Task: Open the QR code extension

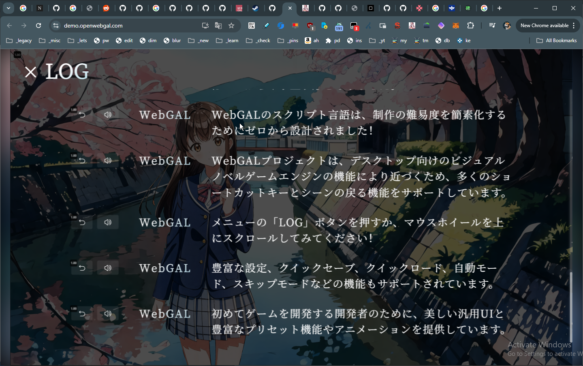Action: click(252, 26)
